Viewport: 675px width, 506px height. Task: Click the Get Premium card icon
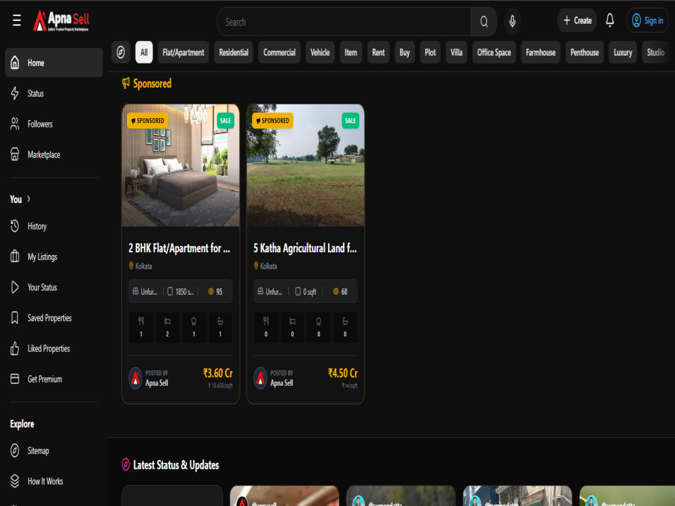15,379
